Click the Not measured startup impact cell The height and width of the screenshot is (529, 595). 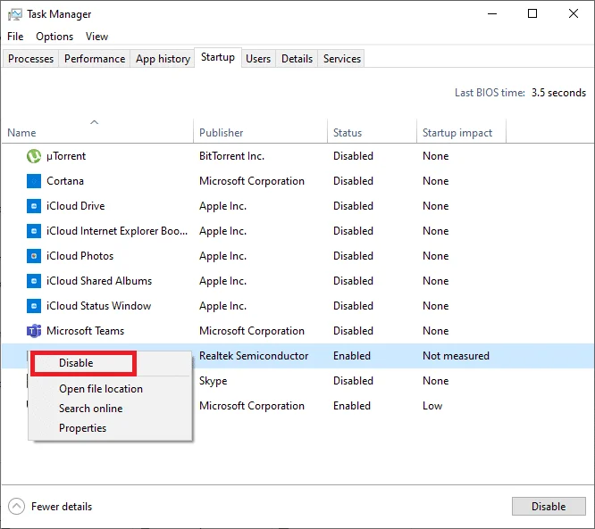pos(456,356)
